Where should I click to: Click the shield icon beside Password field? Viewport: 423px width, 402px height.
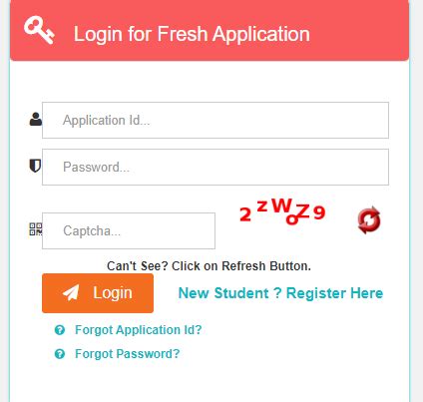coord(35,166)
